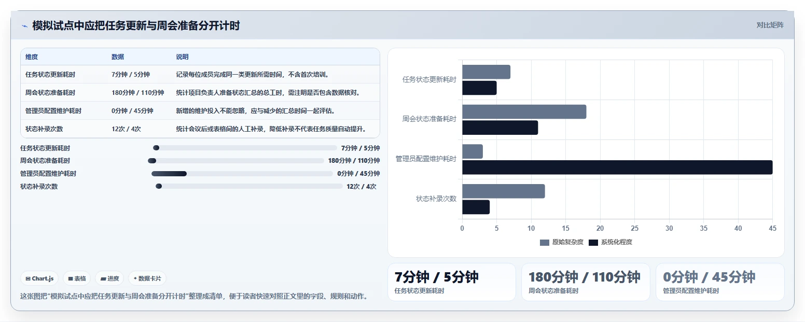Viewport: 805px width, 322px height.
Task: Click the 数据 column header
Action: 118,57
